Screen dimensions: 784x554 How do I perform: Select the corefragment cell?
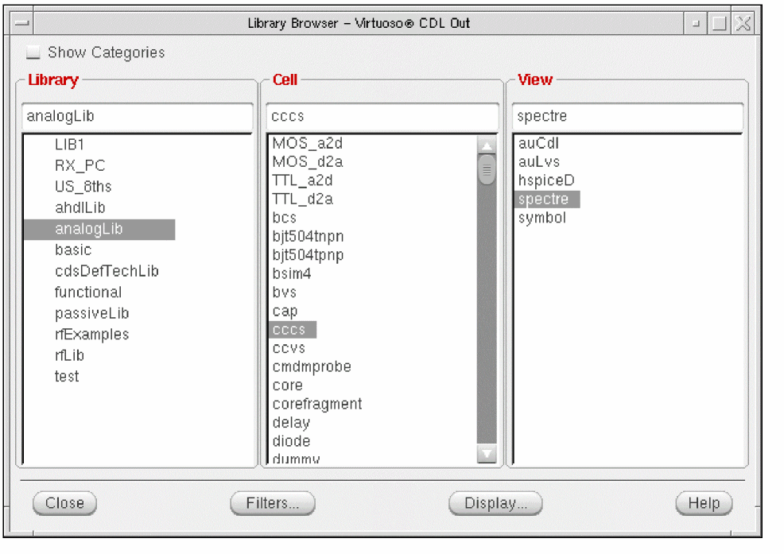[x=317, y=404]
